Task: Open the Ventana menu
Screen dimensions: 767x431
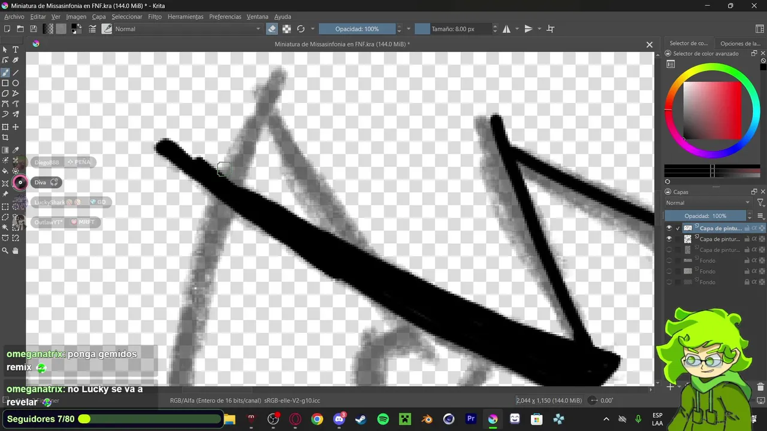Action: [x=258, y=17]
